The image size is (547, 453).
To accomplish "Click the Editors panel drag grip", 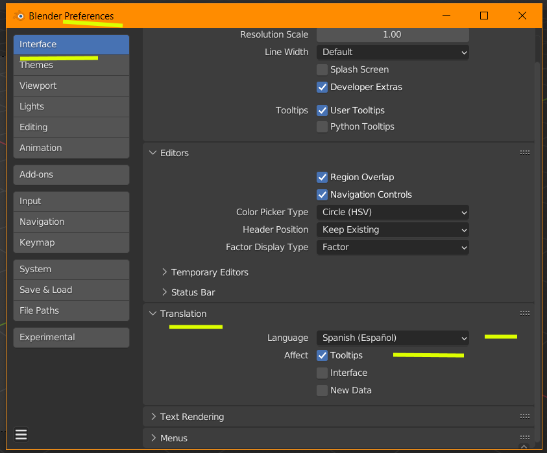I will 525,153.
